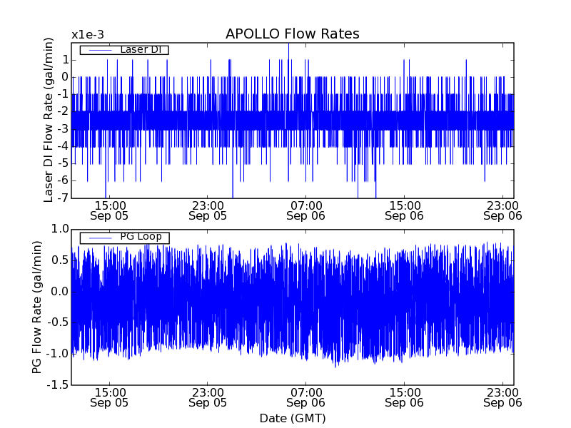Select the Laser DI Flow Rate y-axis label
The height and width of the screenshot is (428, 571).
coord(49,120)
